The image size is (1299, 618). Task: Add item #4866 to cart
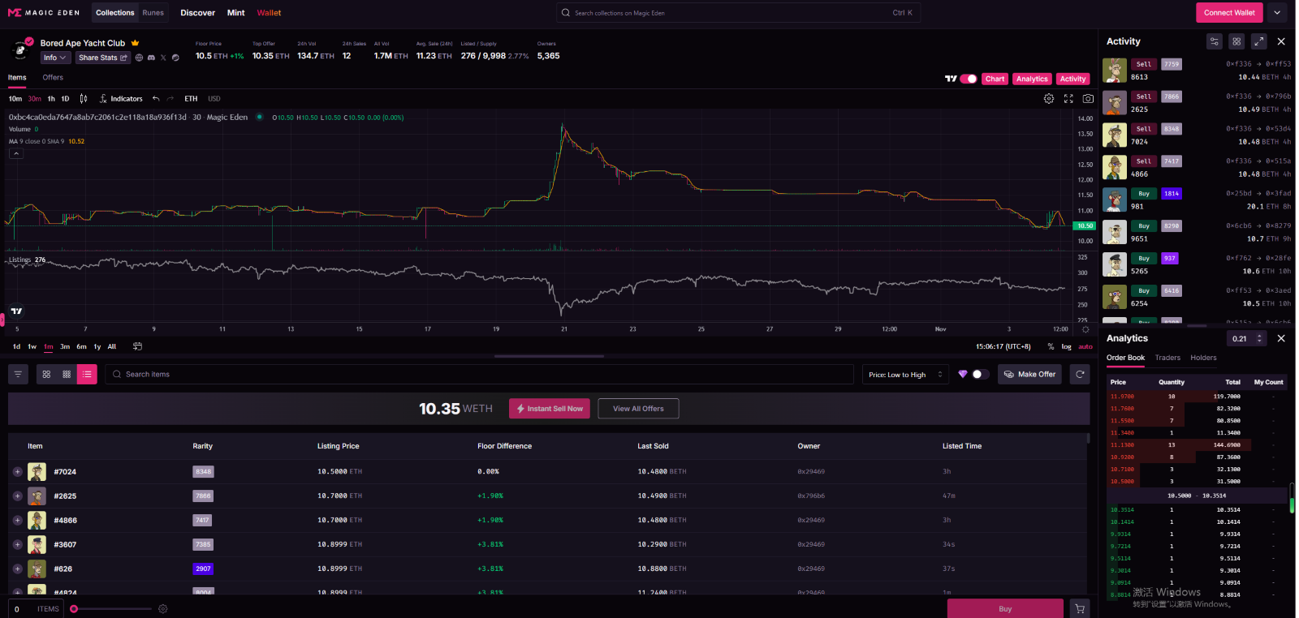(x=17, y=520)
